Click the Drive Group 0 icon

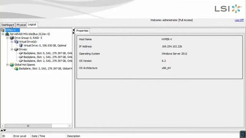point(12,38)
